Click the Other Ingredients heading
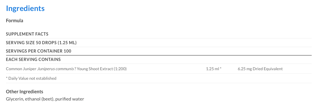The width and height of the screenshot is (321, 106). click(24, 92)
